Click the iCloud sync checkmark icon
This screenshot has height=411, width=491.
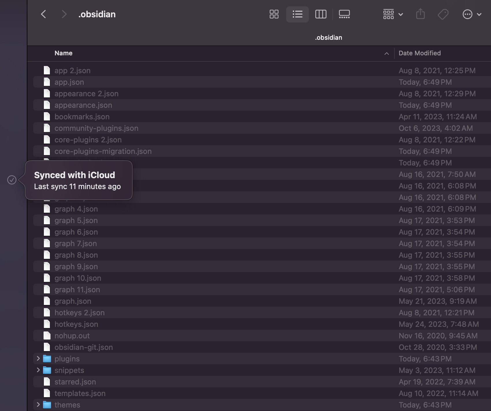(12, 180)
